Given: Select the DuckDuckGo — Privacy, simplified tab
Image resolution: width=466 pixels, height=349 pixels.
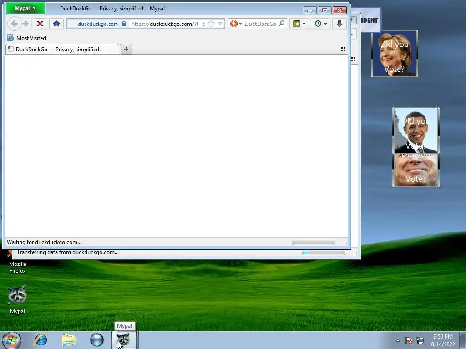Looking at the screenshot, I should coord(62,49).
